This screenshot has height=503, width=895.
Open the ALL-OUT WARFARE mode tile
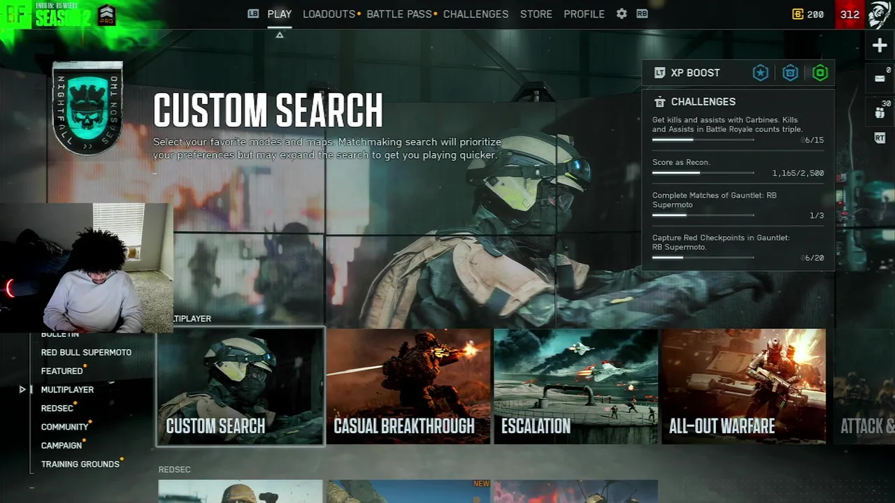click(744, 386)
